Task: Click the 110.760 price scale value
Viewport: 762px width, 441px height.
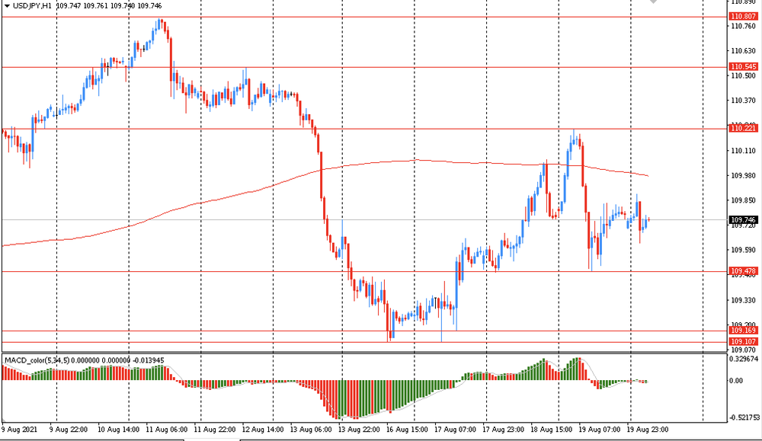Action: pyautogui.click(x=744, y=26)
